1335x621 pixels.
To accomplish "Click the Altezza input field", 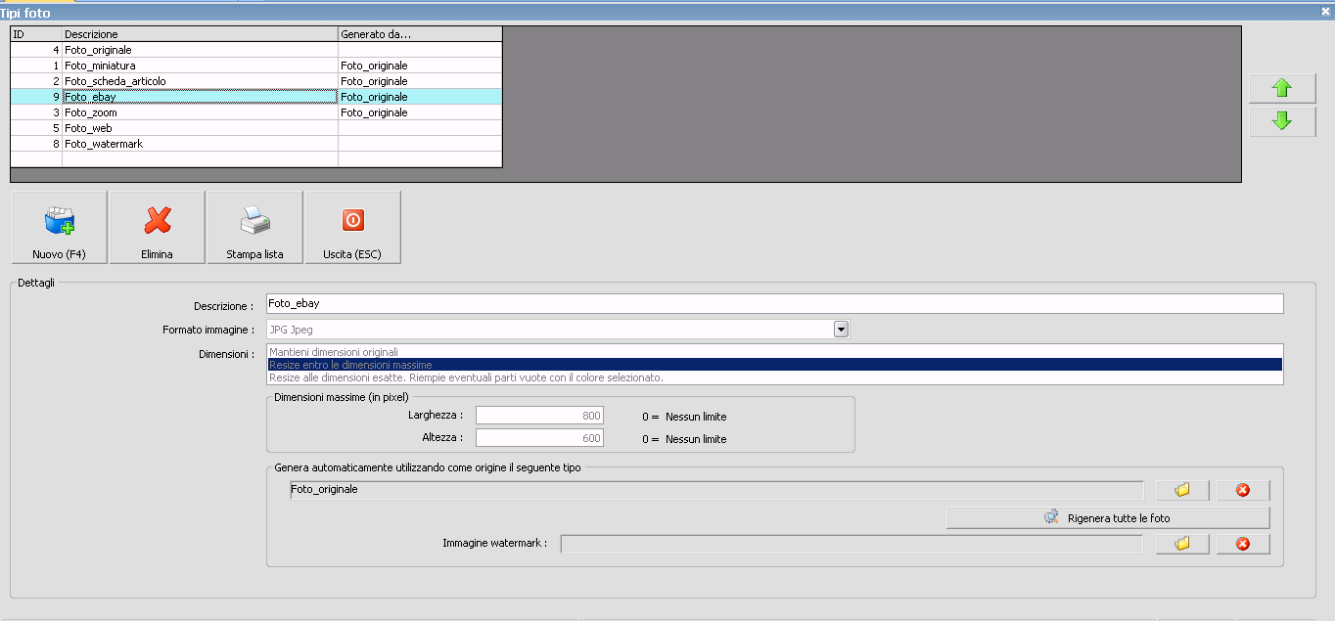I will [539, 438].
